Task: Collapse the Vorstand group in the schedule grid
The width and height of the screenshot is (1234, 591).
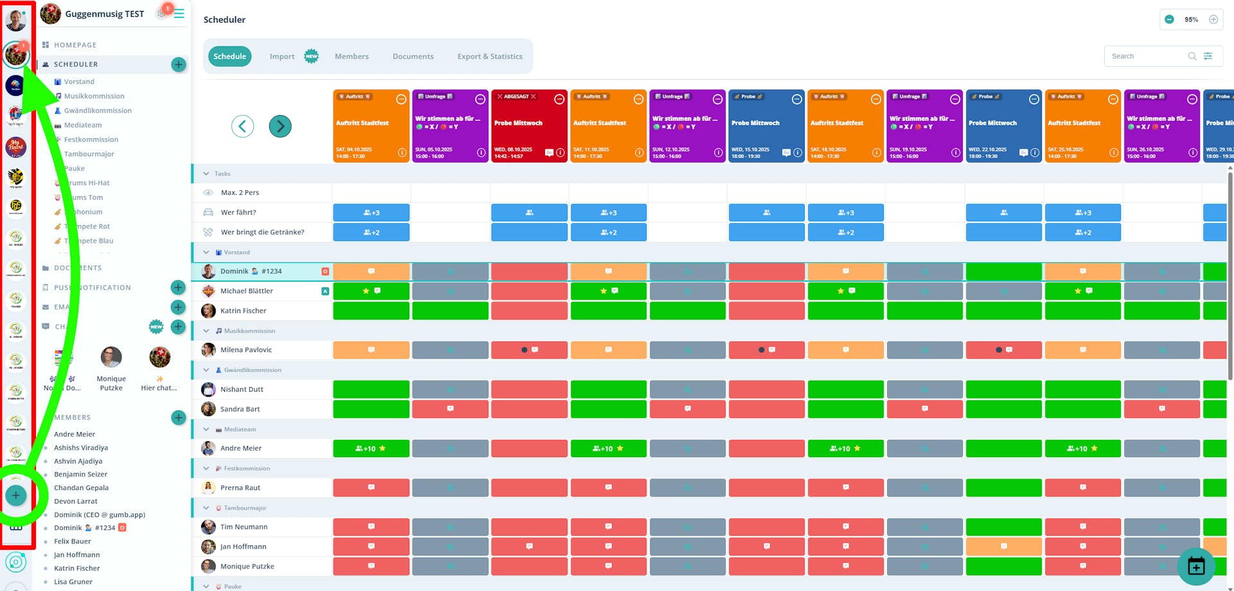Action: 206,252
